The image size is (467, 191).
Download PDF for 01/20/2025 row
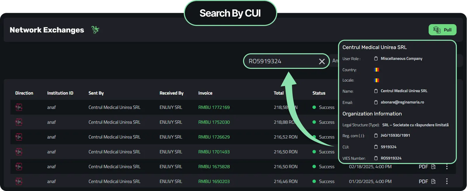point(427,181)
